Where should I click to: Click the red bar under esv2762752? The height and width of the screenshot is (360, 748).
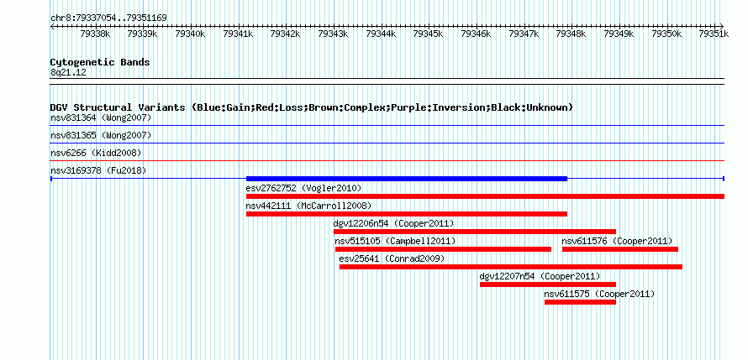click(485, 196)
